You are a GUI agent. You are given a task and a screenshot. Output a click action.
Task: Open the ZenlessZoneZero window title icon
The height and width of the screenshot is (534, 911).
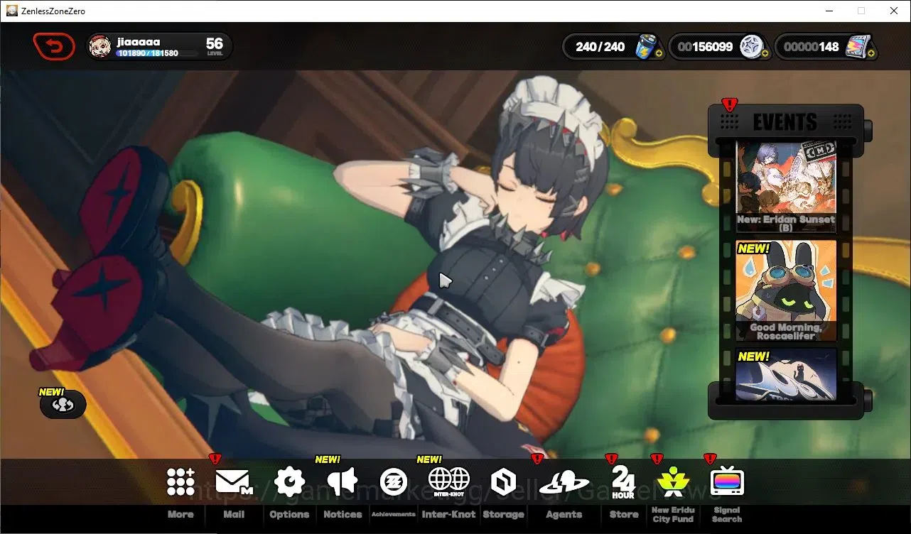(11, 11)
